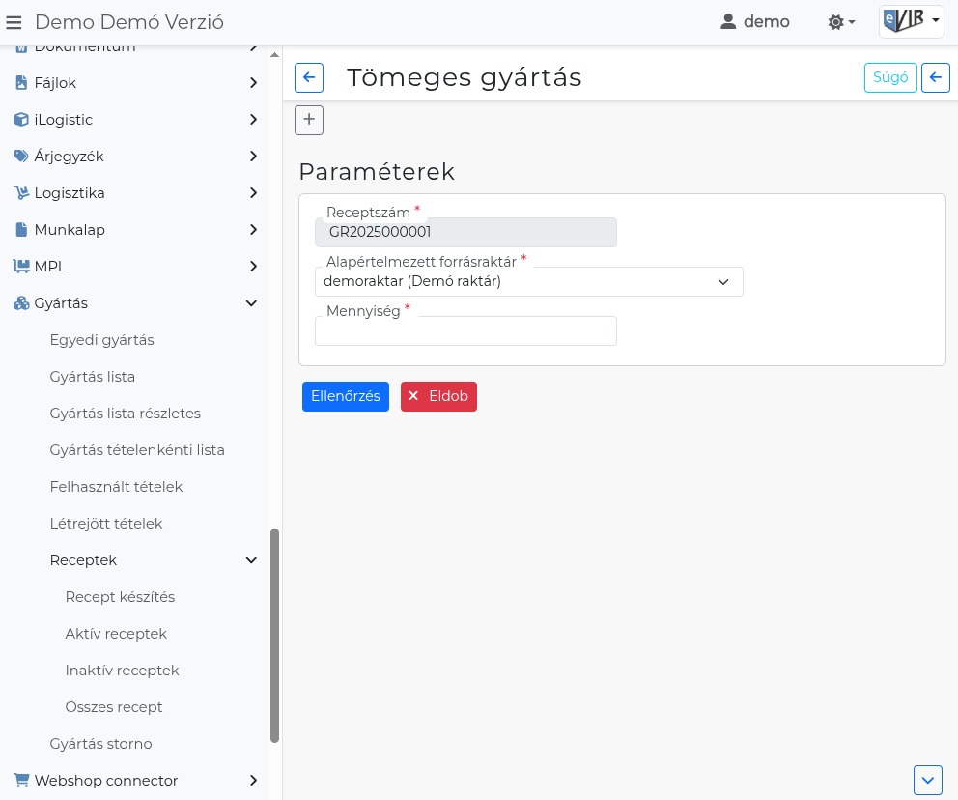Click the back arrow left of Tömeges gyártás

[x=309, y=77]
